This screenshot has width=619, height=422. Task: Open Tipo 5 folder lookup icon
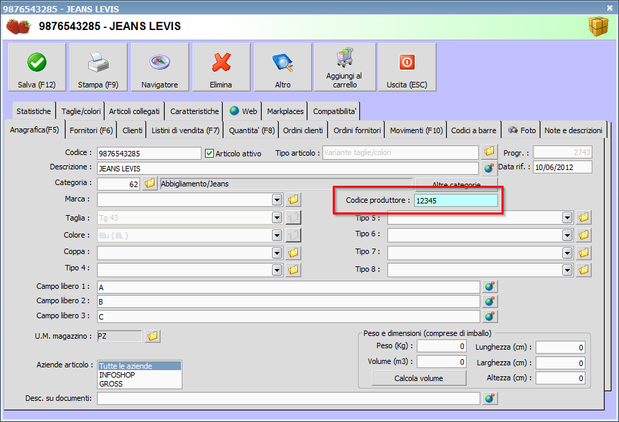583,217
